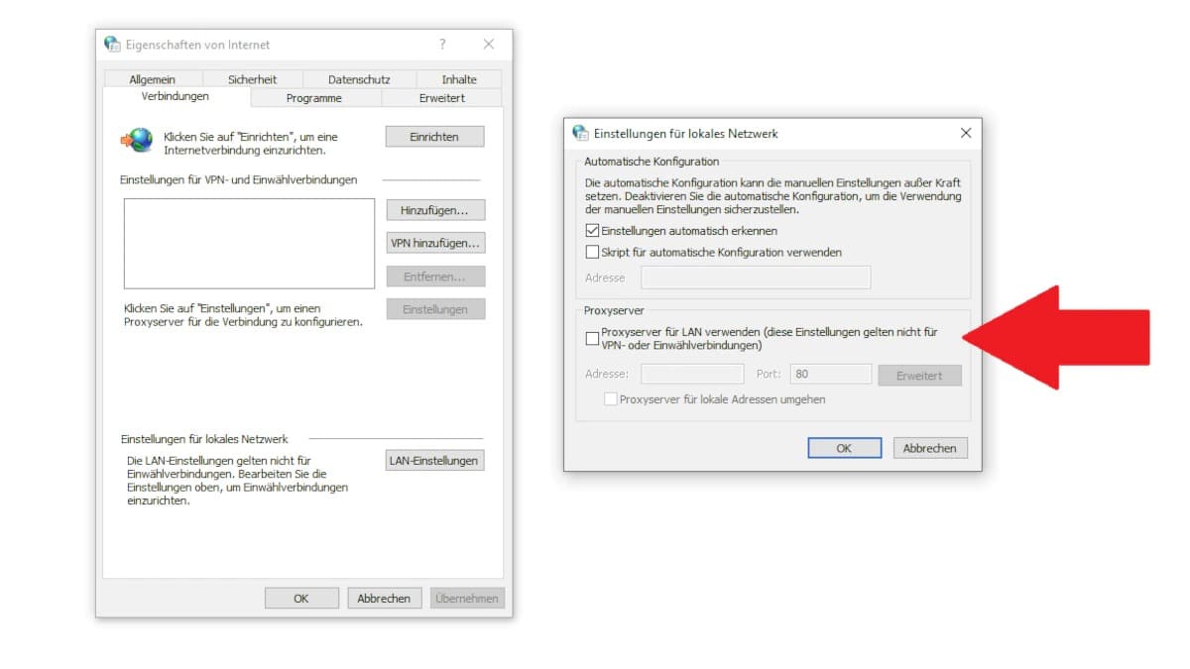This screenshot has height=669, width=1190.
Task: Close the Eigenschaften von Internet window
Action: click(x=489, y=45)
